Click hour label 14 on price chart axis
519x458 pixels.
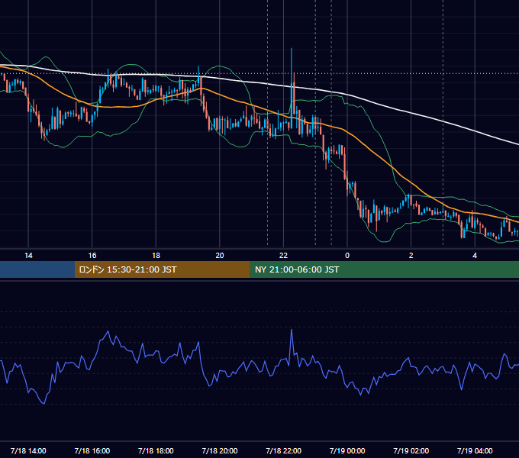click(x=28, y=255)
